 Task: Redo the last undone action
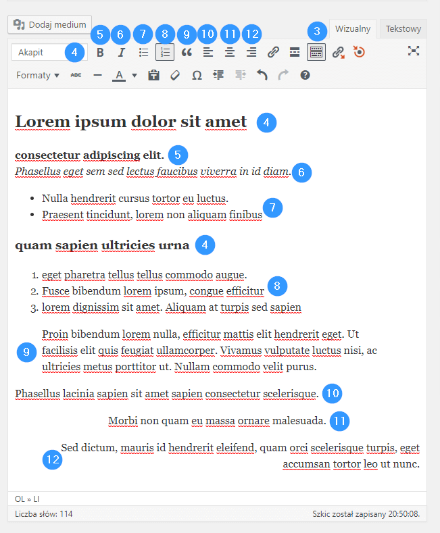[283, 75]
